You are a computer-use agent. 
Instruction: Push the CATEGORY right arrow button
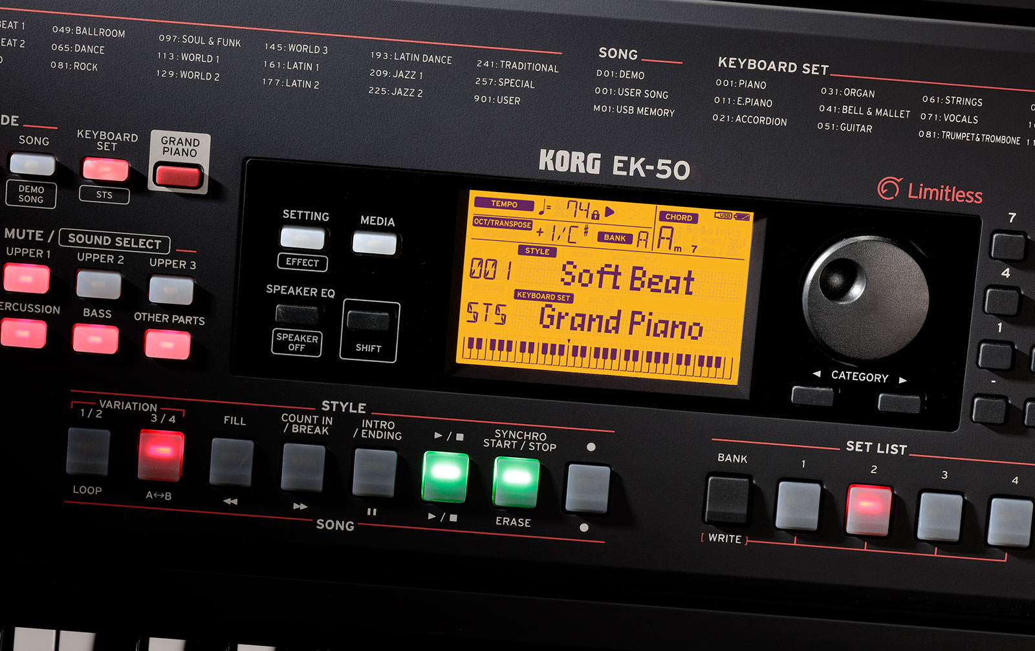pyautogui.click(x=899, y=403)
